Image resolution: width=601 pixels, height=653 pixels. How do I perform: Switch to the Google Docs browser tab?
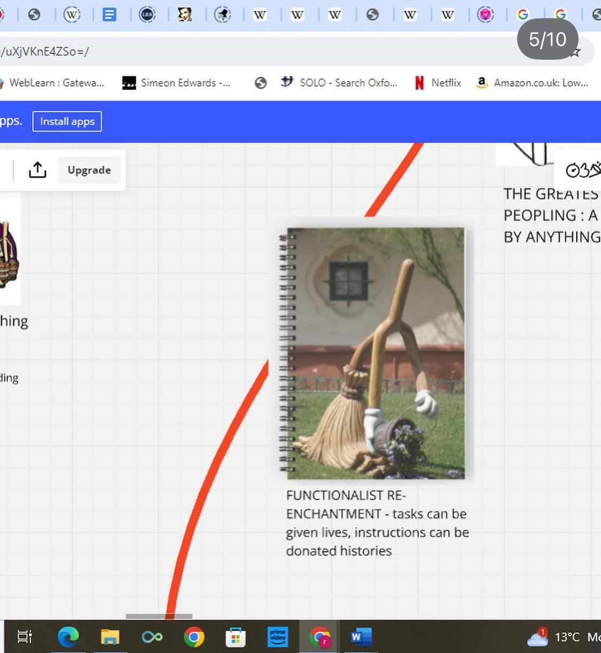pos(109,14)
